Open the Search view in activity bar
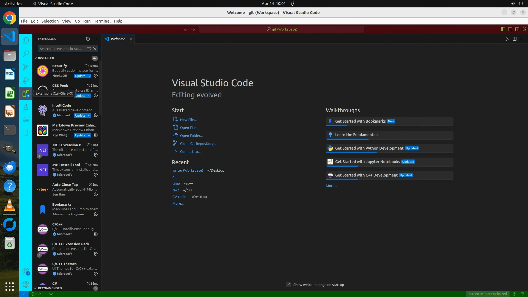The image size is (528, 297). tap(26, 54)
